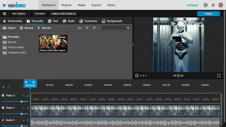Open the sort media icon

[95, 28]
